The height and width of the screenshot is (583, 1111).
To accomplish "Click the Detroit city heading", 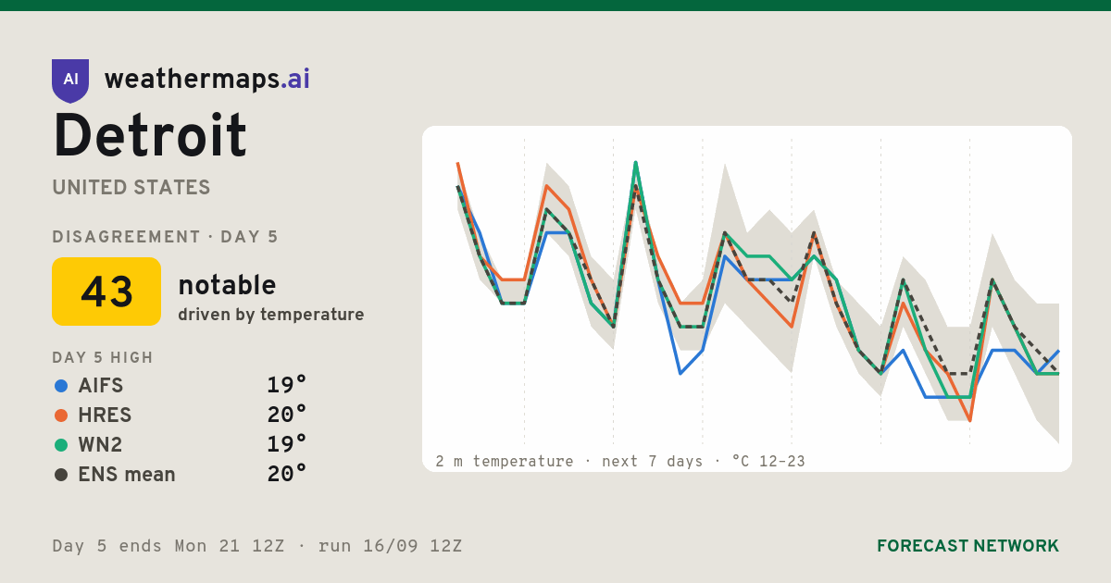I will tap(150, 136).
